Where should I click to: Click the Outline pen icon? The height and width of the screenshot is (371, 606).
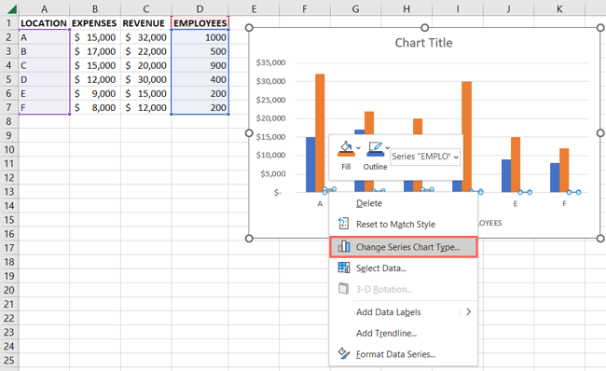click(x=376, y=149)
